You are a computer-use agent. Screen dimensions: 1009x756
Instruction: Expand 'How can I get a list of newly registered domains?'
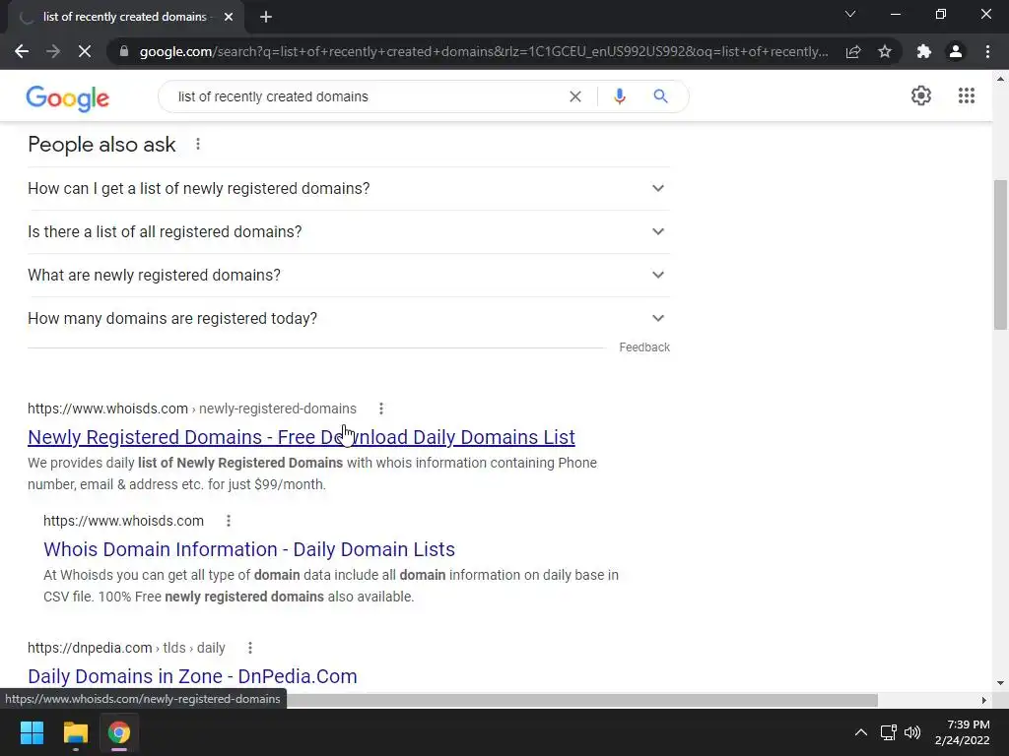[x=348, y=188]
